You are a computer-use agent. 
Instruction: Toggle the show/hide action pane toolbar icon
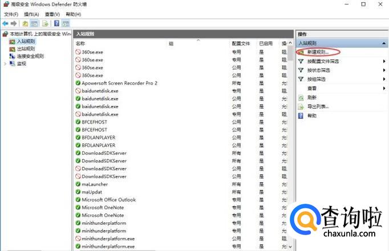(66, 23)
